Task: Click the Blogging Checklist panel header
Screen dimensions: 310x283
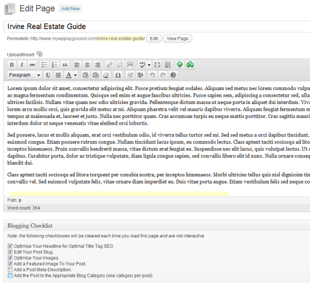Action: tap(157, 226)
